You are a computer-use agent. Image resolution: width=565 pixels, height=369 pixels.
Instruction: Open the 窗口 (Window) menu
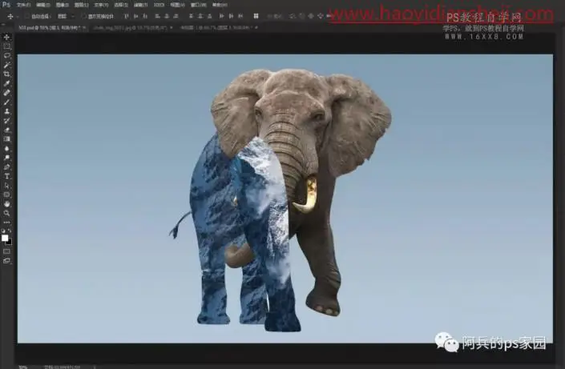point(199,5)
